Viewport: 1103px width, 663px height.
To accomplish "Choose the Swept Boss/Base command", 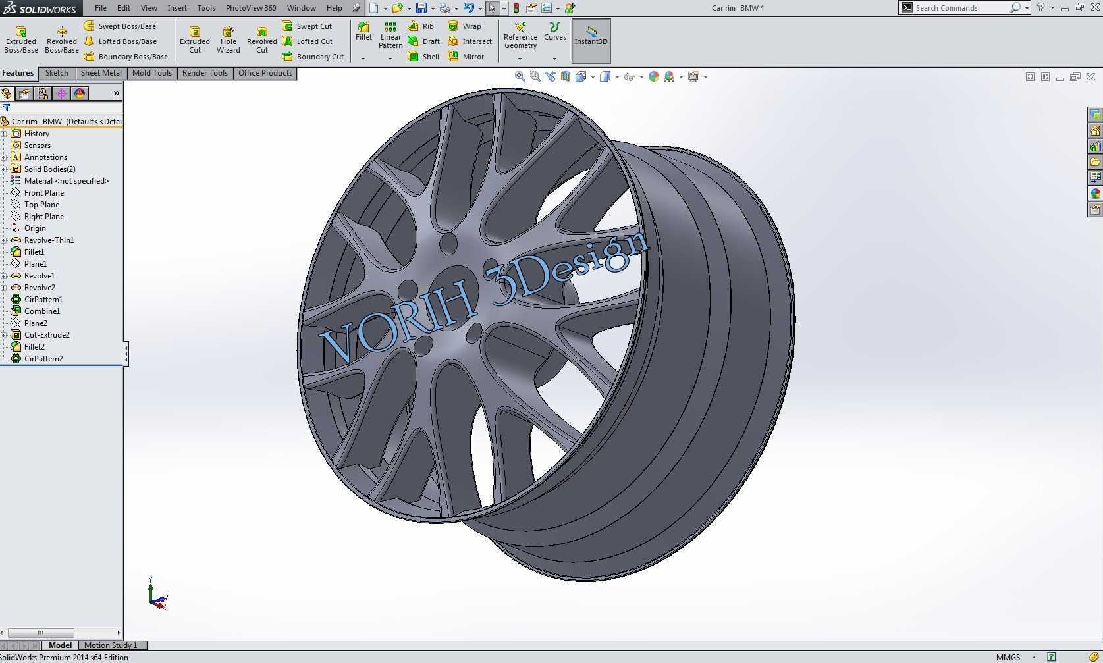I will [x=120, y=26].
